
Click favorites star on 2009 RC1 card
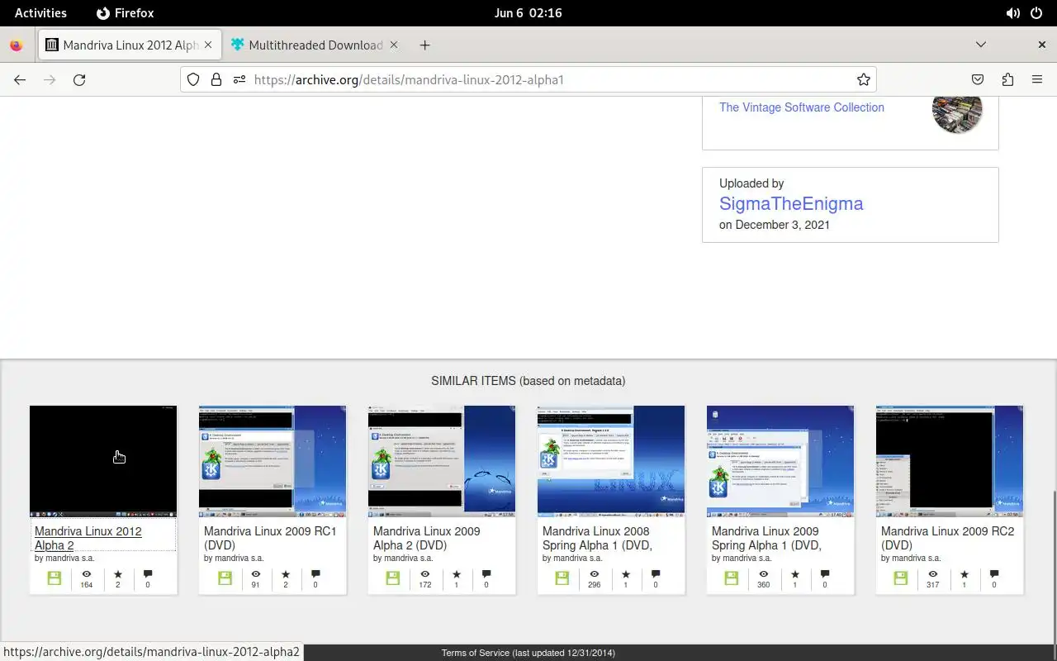click(x=286, y=573)
